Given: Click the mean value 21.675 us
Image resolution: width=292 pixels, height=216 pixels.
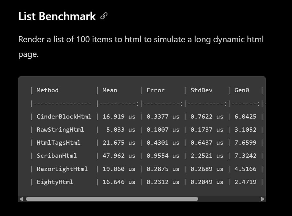Looking at the screenshot, I should tap(119, 142).
